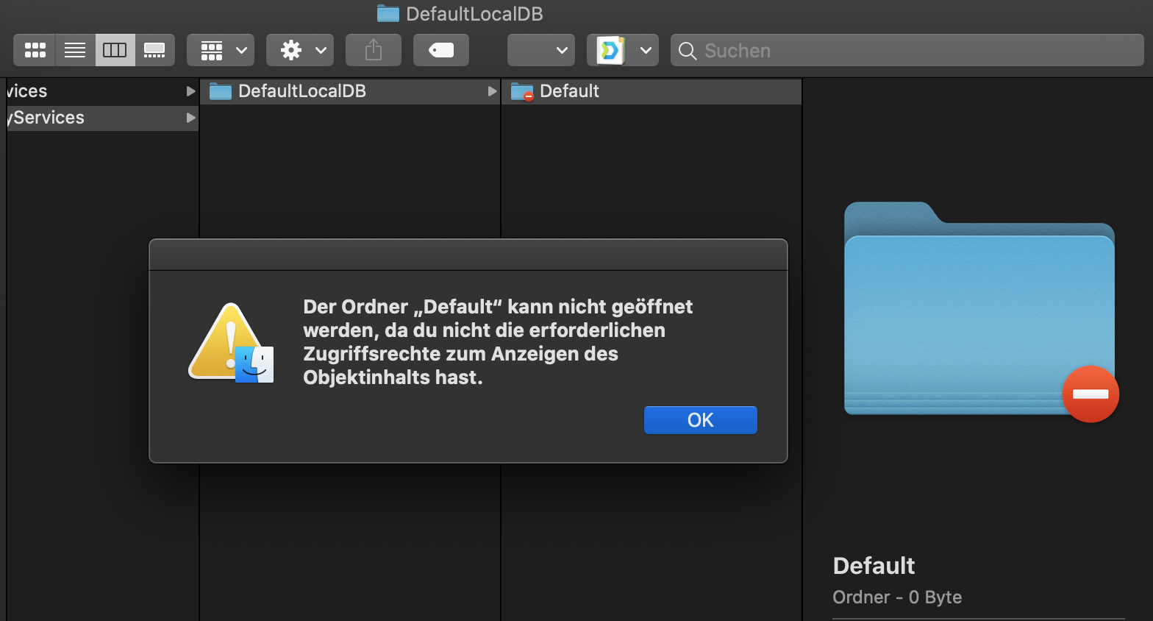
Task: Open the empty toolbar dropdown
Action: tap(541, 50)
